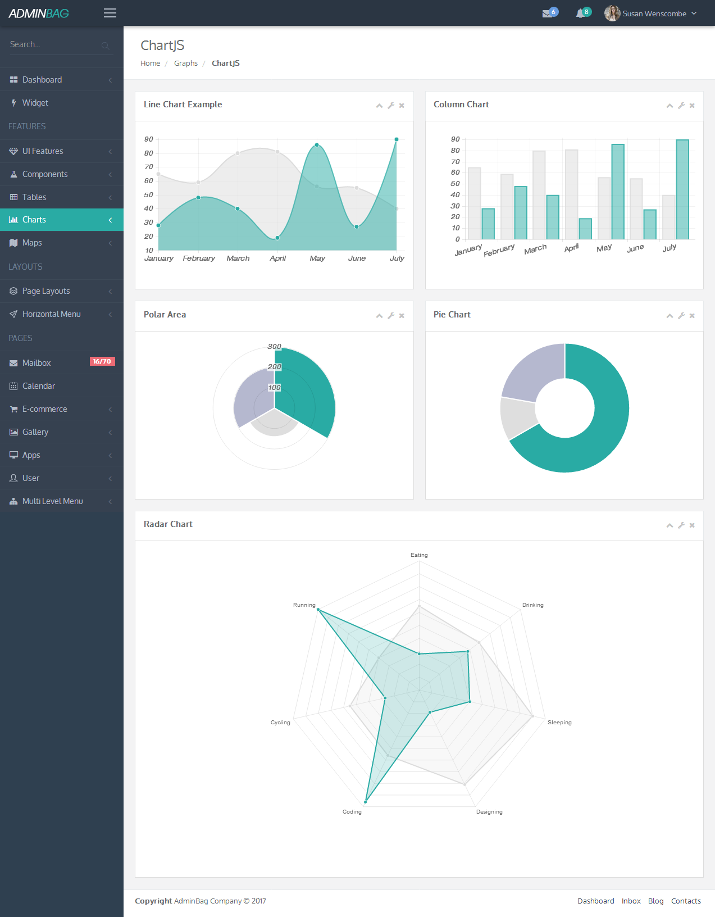Viewport: 715px width, 917px height.
Task: Expand the Dashboard sidebar menu
Action: [62, 80]
